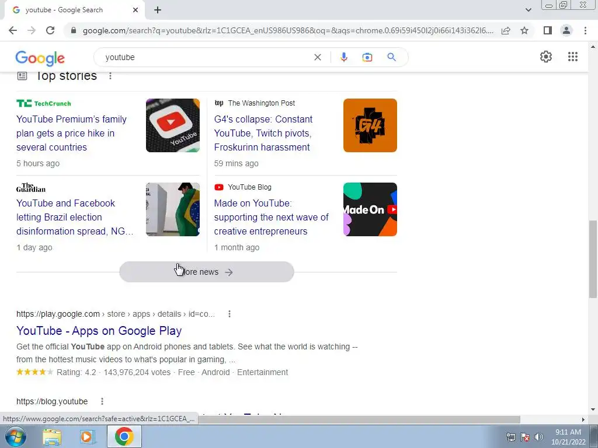Viewport: 598px width, 448px height.
Task: Click the search input field containing youtube
Action: pos(206,57)
